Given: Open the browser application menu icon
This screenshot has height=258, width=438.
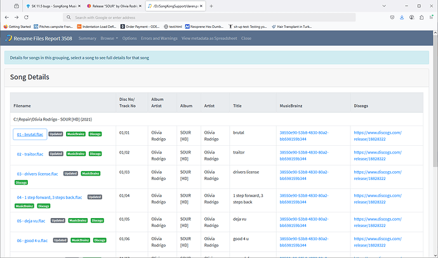Looking at the screenshot, I should click(431, 17).
